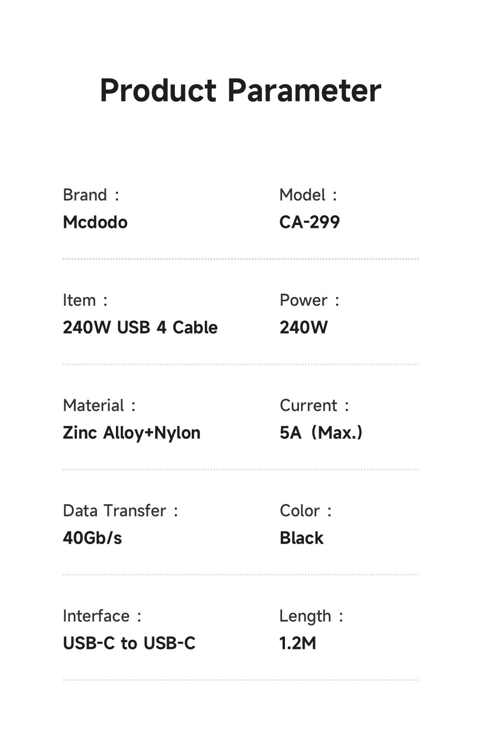Select the 240W value under Power
483x746 pixels.
(304, 327)
